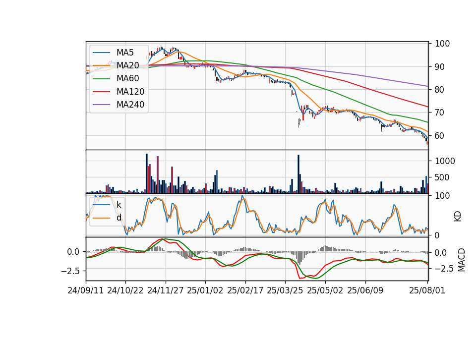Click the purple MA240 legend line sample
The width and height of the screenshot is (476, 342).
click(x=101, y=105)
